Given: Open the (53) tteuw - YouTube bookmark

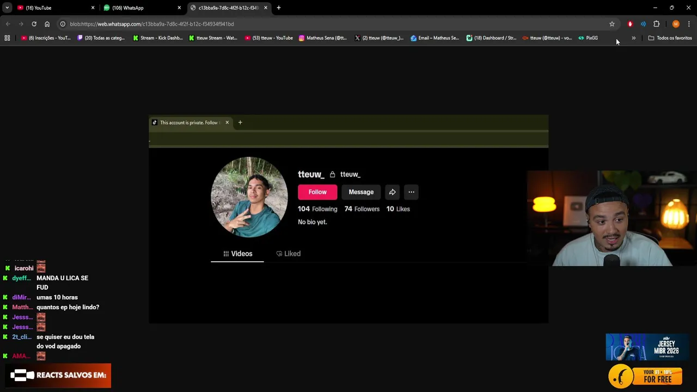Looking at the screenshot, I should point(269,38).
